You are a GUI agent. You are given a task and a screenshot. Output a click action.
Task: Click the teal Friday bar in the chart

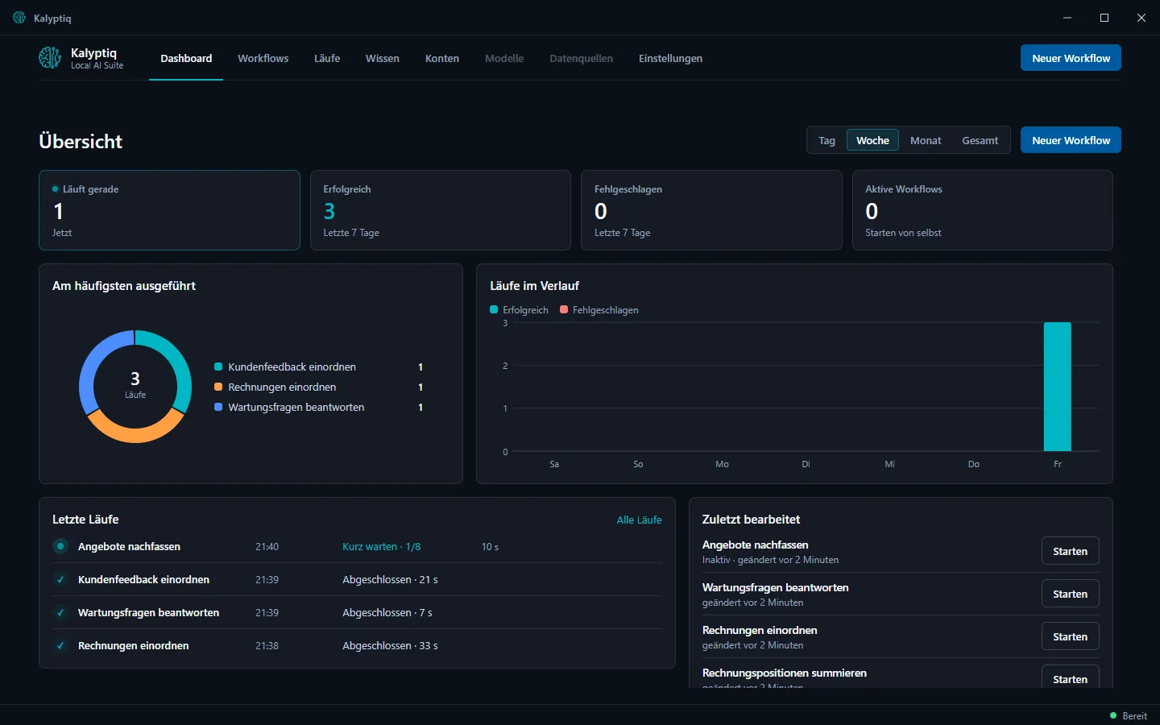coord(1057,387)
